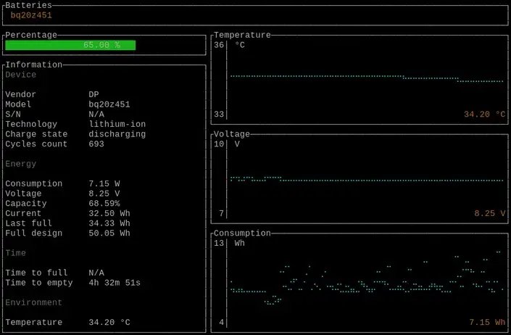This screenshot has width=511, height=335.
Task: Click the Consumption graph panel title
Action: 243,233
